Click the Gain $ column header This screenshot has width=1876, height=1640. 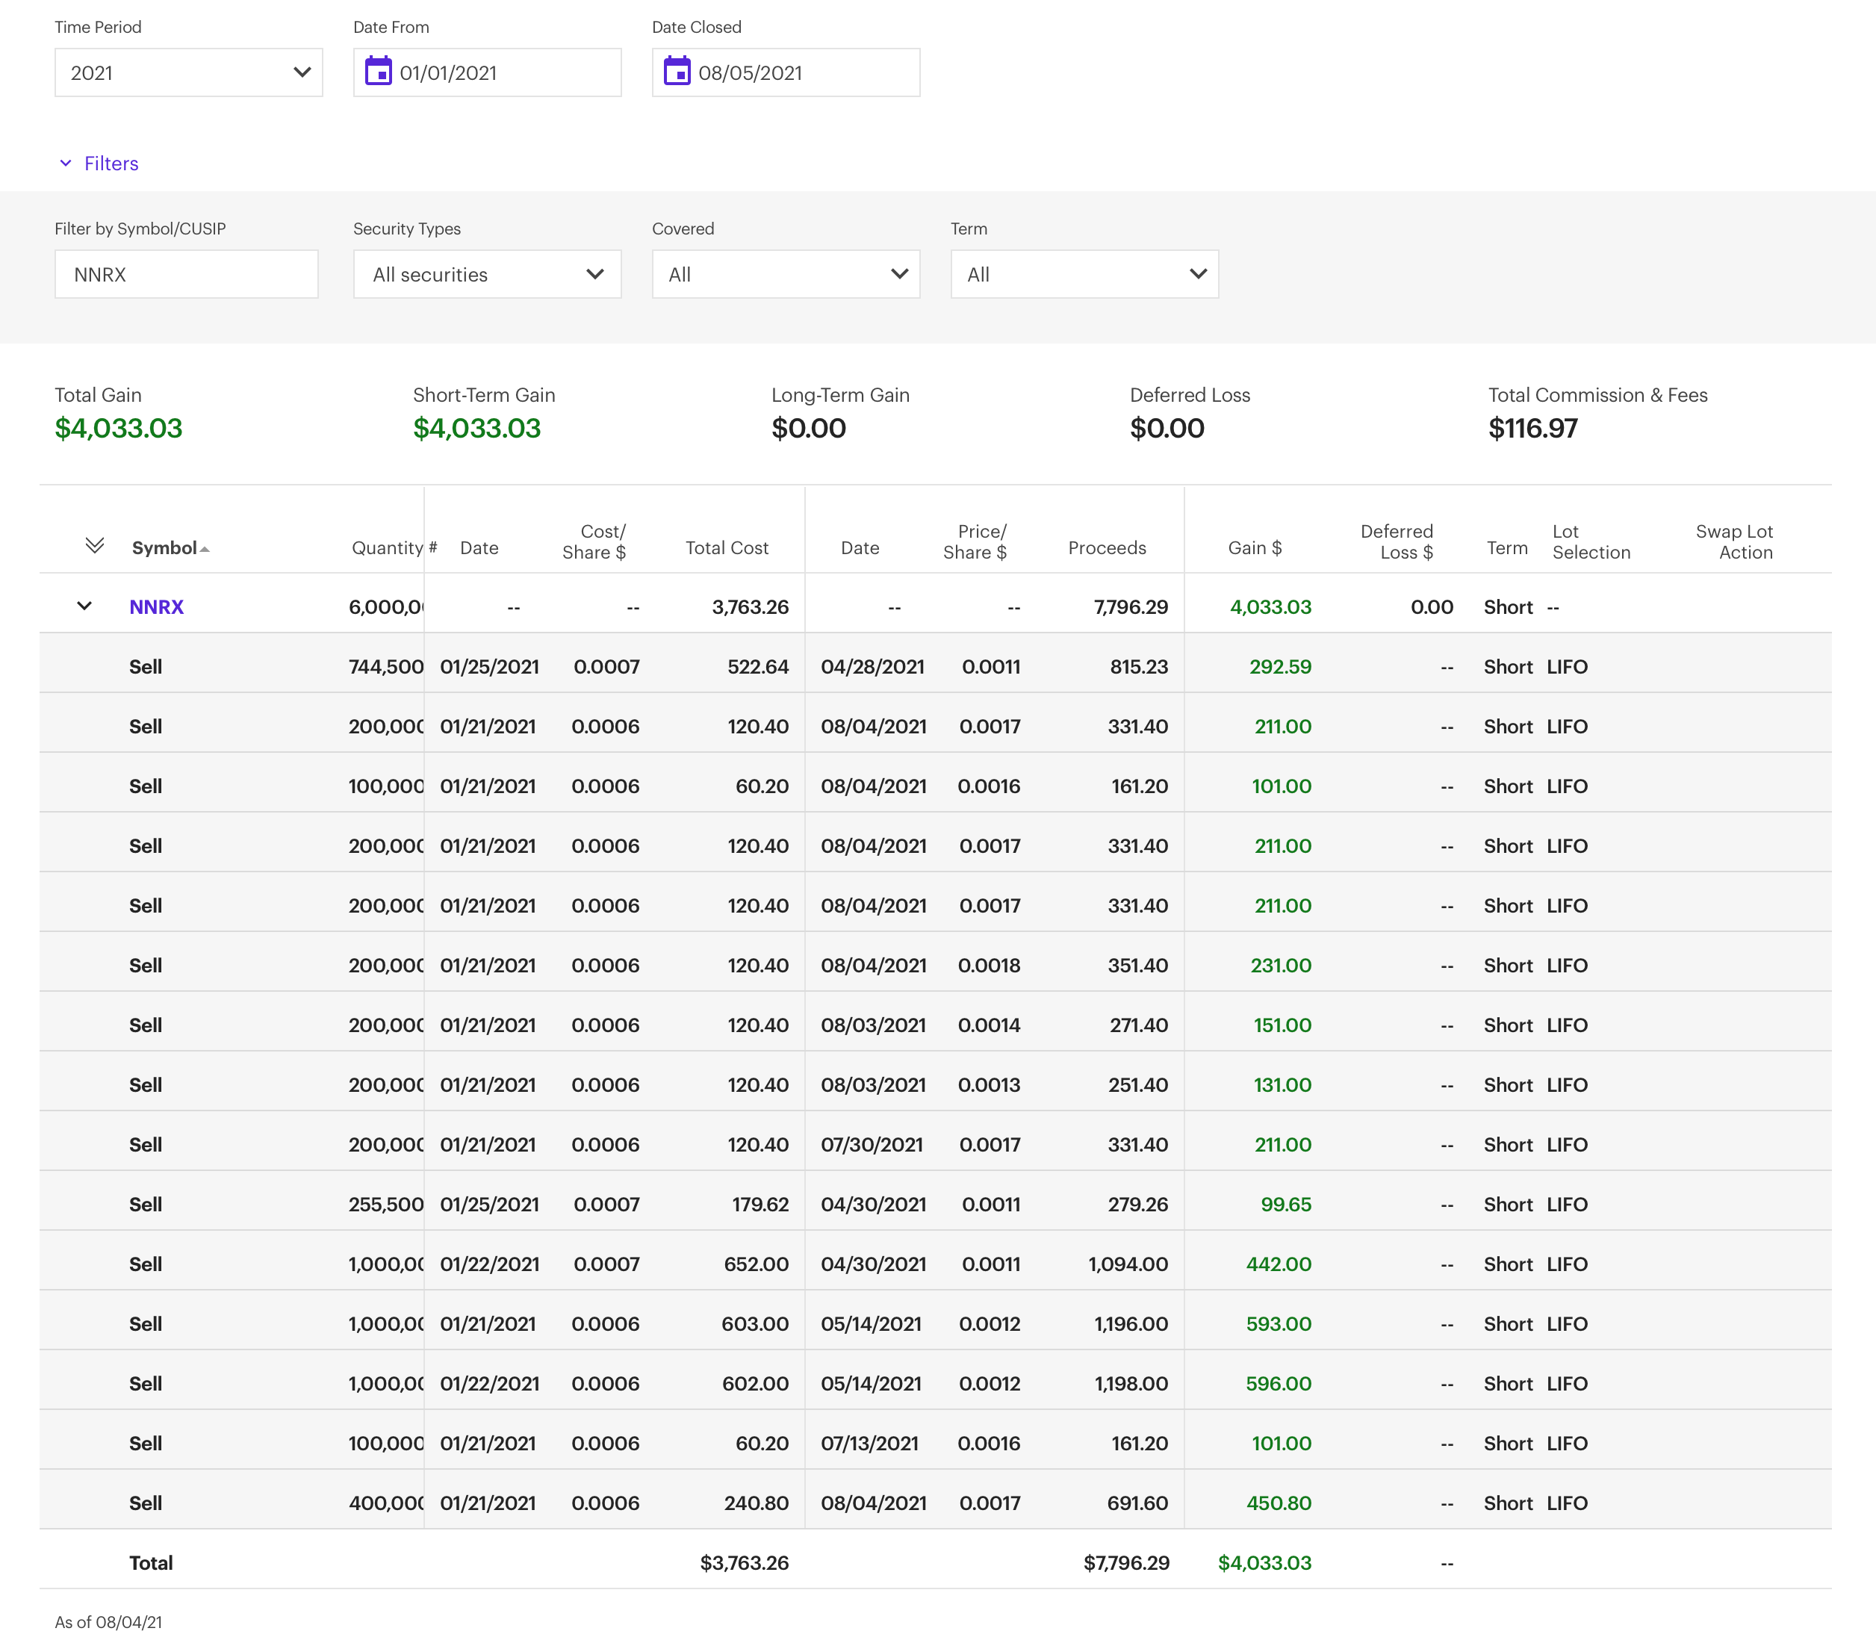1254,547
